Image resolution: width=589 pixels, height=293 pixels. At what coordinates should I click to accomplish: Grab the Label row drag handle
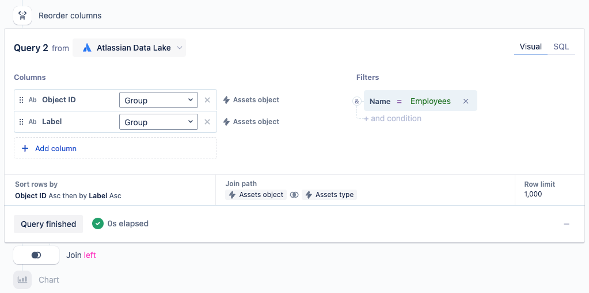(x=21, y=122)
